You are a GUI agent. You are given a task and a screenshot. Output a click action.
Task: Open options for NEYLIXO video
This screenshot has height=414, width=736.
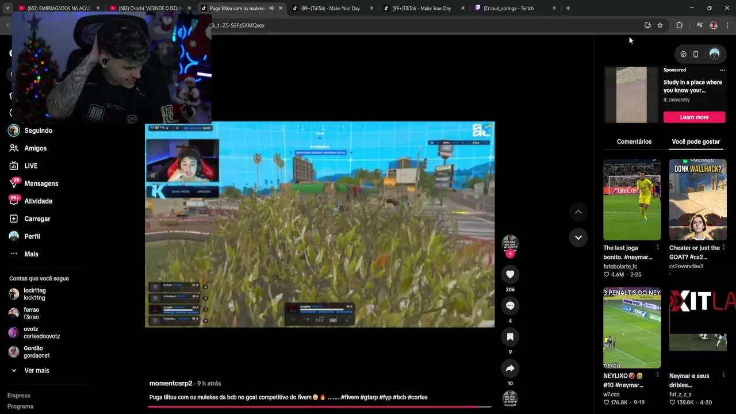click(x=658, y=375)
